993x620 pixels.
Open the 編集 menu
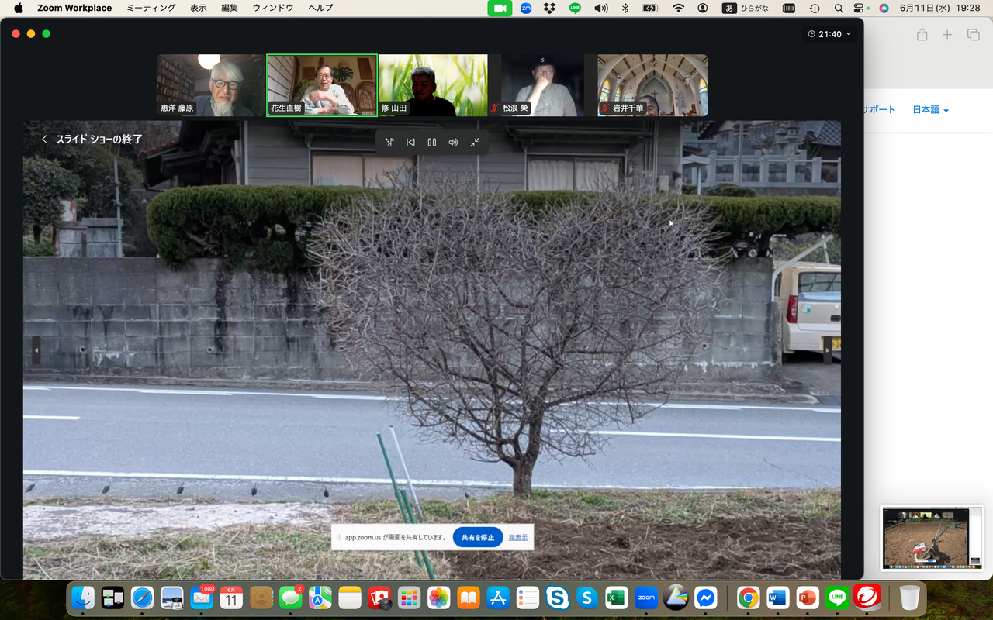coord(230,8)
